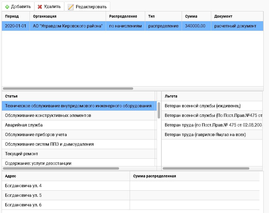Choose Обслуживание приборов учета row

36,134
